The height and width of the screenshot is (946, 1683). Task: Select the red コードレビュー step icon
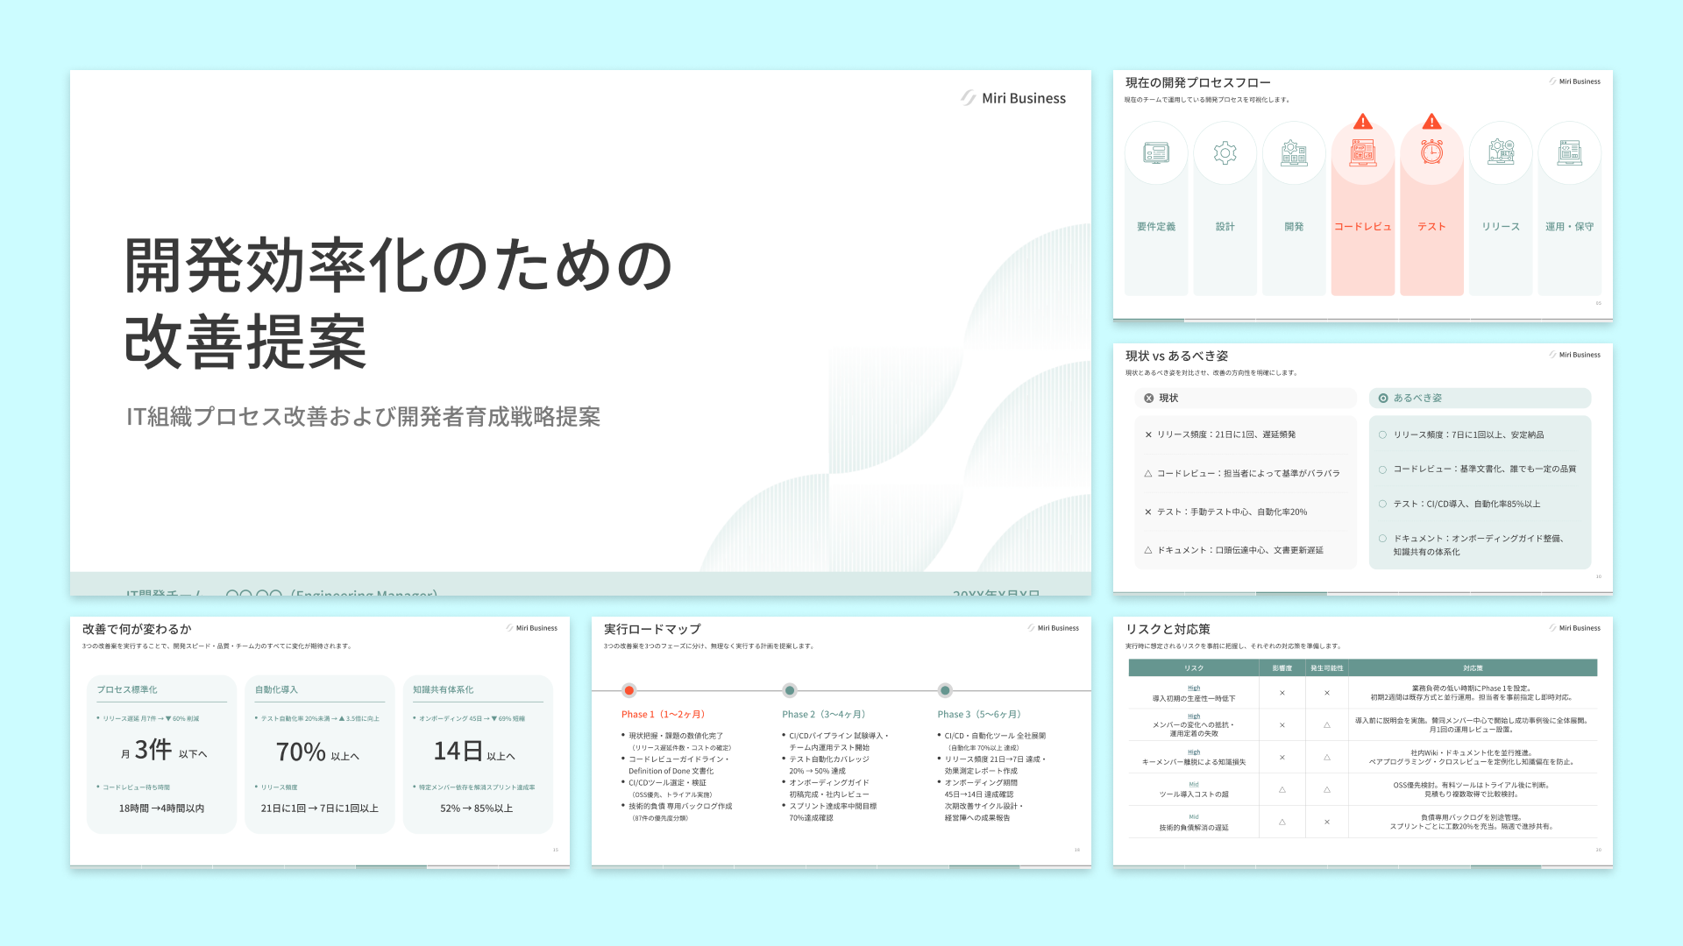click(1363, 153)
